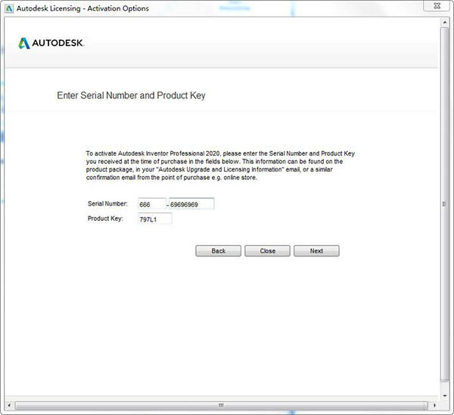
Task: Focus the serial number field 69696969
Action: [x=191, y=203]
